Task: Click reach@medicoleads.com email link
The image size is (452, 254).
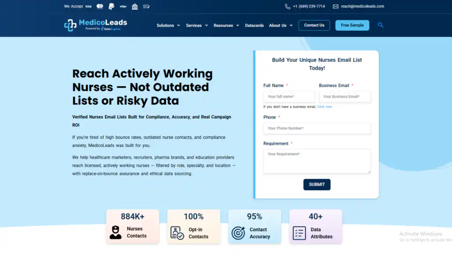Action: (x=362, y=6)
